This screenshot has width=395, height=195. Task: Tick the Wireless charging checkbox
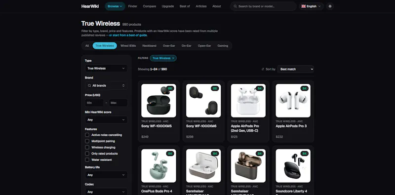click(x=87, y=148)
